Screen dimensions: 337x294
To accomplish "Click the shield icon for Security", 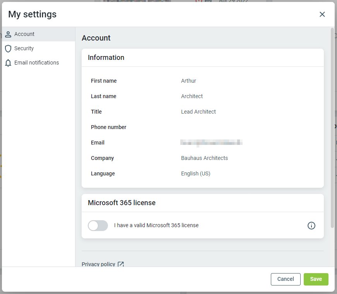I will click(x=8, y=49).
